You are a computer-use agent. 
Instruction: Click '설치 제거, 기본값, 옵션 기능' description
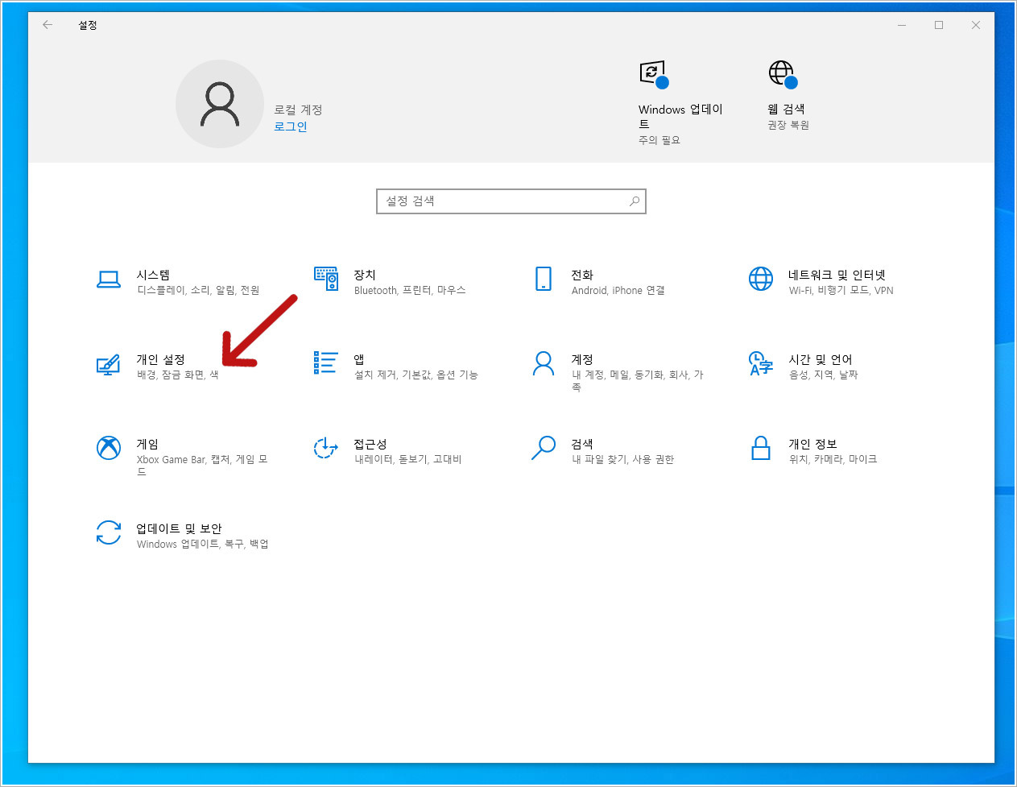click(416, 375)
